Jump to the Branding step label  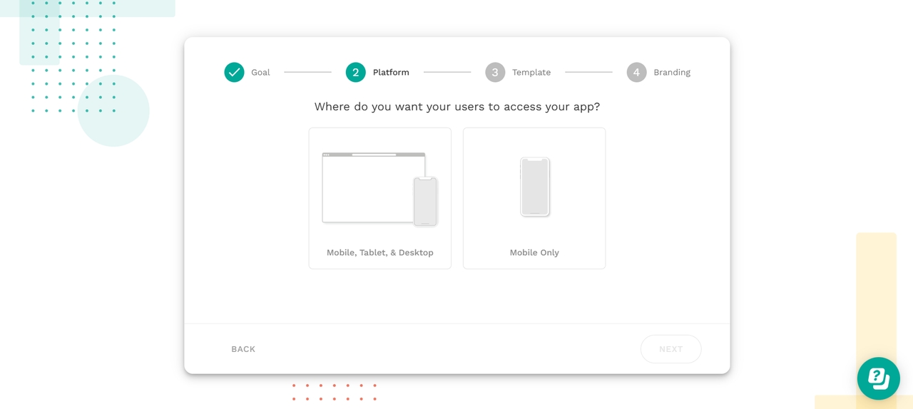point(672,72)
